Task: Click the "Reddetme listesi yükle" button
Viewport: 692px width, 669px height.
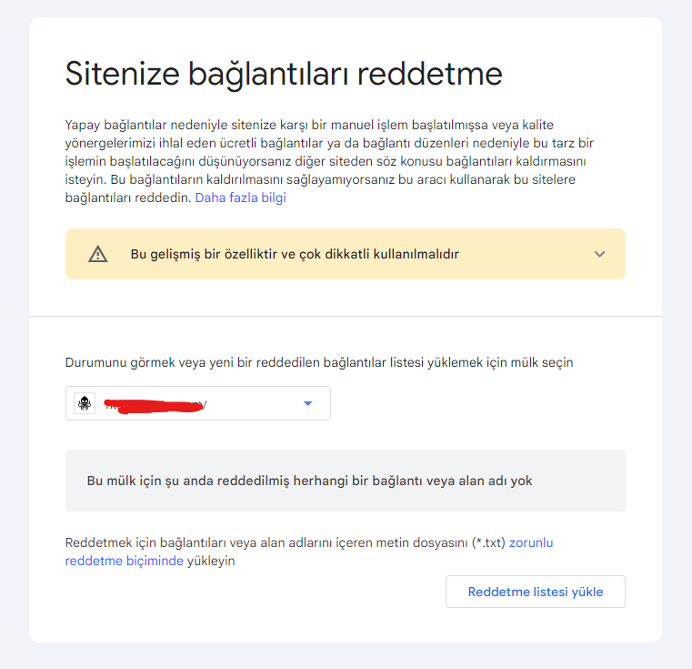Action: pyautogui.click(x=536, y=592)
